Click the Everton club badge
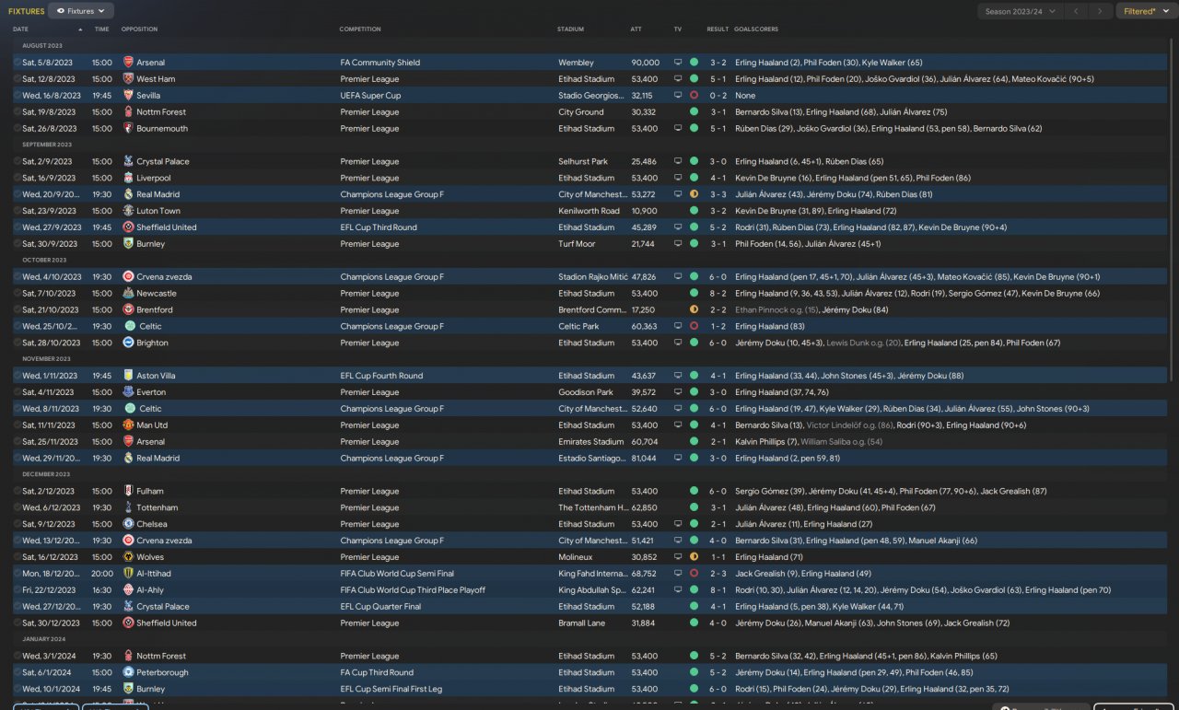The height and width of the screenshot is (710, 1179). [x=128, y=393]
